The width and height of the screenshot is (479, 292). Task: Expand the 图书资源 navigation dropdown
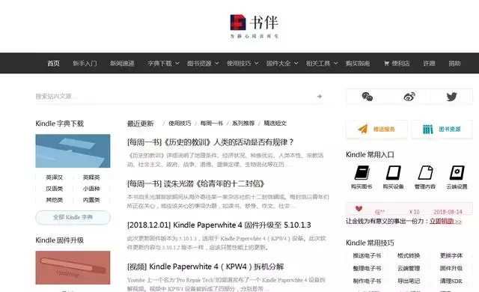pyautogui.click(x=203, y=64)
